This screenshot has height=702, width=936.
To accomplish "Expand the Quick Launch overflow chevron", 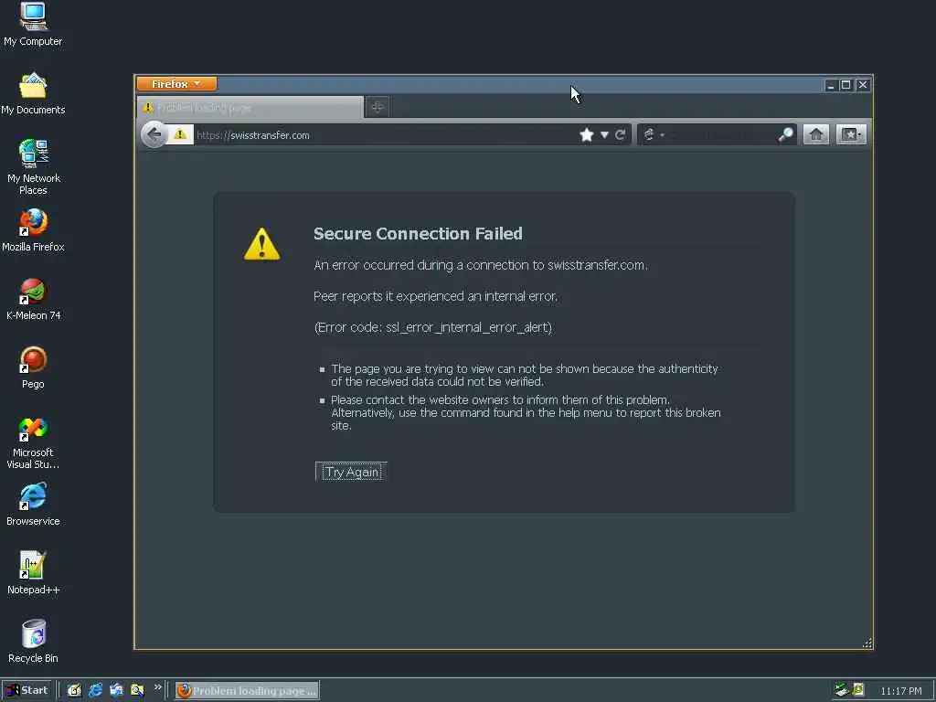I will coord(157,687).
